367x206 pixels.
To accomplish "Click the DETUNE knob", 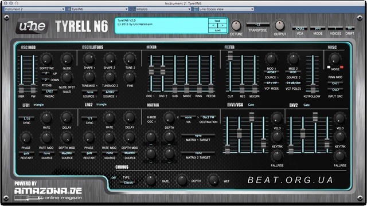I will point(236,25).
